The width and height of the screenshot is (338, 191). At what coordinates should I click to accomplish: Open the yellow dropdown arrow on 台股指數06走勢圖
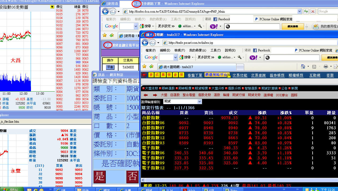tap(52, 7)
